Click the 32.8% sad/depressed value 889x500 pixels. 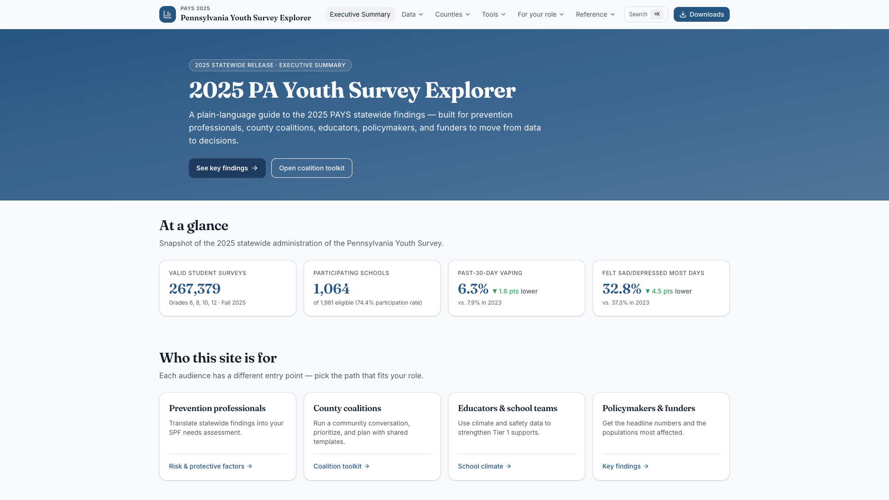click(622, 289)
